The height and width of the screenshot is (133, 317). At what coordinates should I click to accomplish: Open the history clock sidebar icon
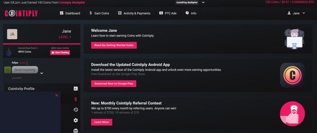[76, 110]
